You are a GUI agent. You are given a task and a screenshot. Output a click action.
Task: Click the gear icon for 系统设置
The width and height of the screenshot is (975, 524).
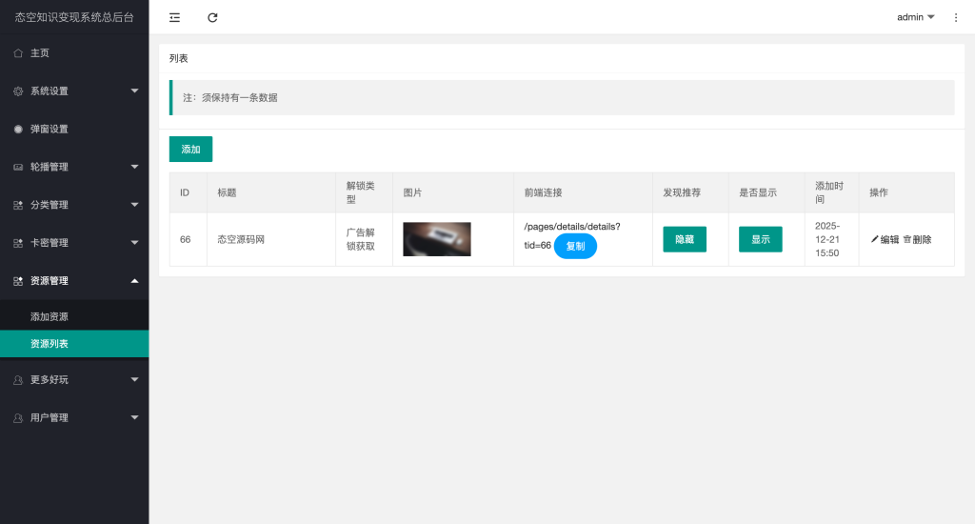18,91
